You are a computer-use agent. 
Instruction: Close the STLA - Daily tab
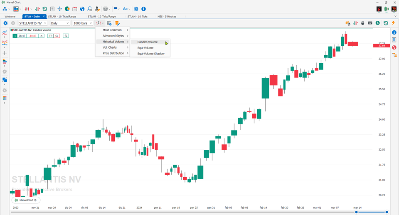(x=44, y=16)
